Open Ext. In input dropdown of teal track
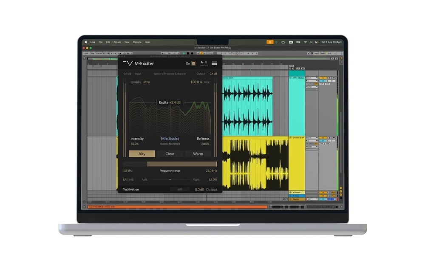The width and height of the screenshot is (425, 270). pos(312,78)
